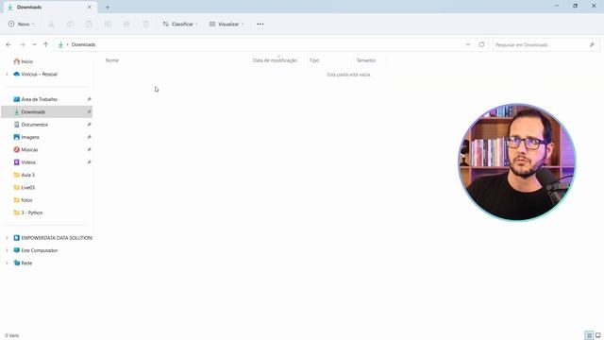Click Downloads in the address bar
The image size is (604, 340).
83,44
